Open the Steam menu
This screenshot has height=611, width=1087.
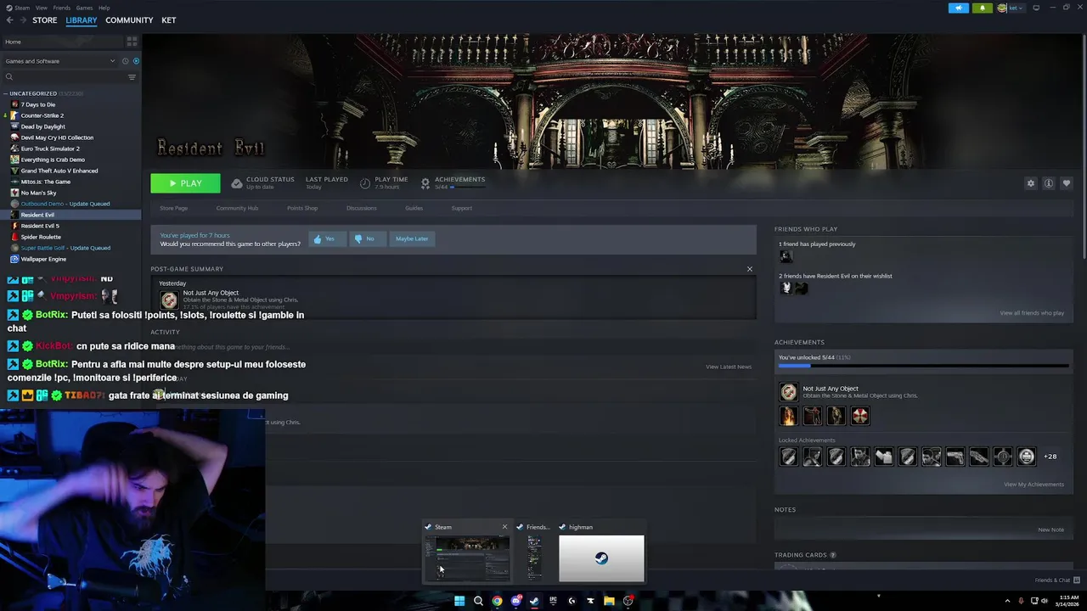tap(22, 8)
